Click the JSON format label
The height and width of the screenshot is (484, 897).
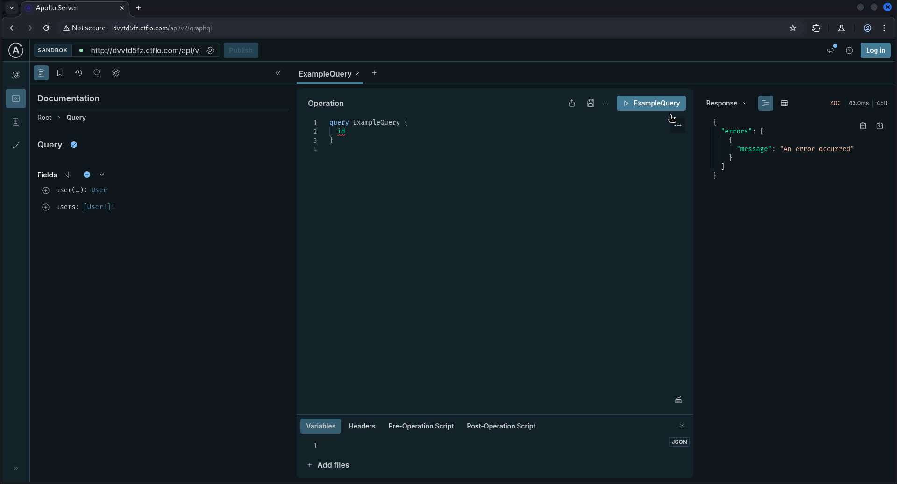[x=679, y=442]
